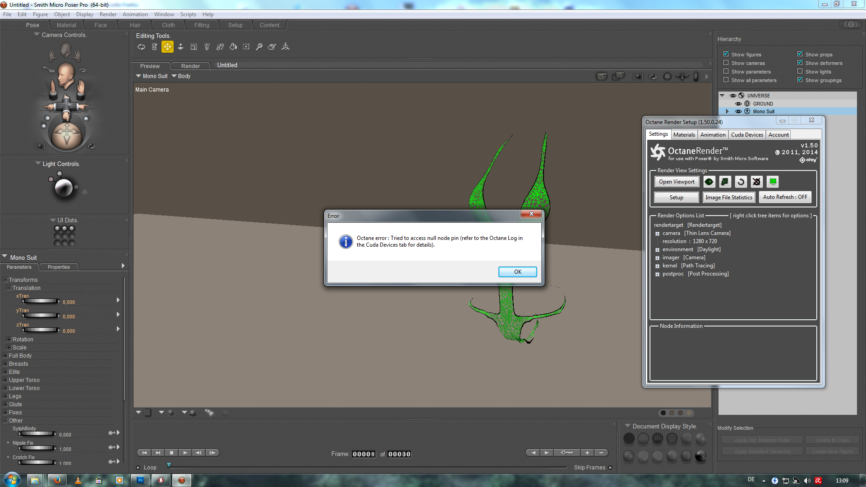Open the Materials tab in Octane
Viewport: 866px width, 487px height.
684,134
